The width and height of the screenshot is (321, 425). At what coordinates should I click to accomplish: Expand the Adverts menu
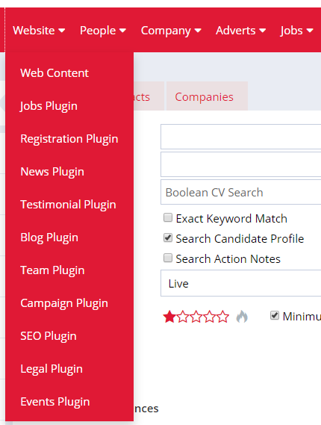pos(240,31)
